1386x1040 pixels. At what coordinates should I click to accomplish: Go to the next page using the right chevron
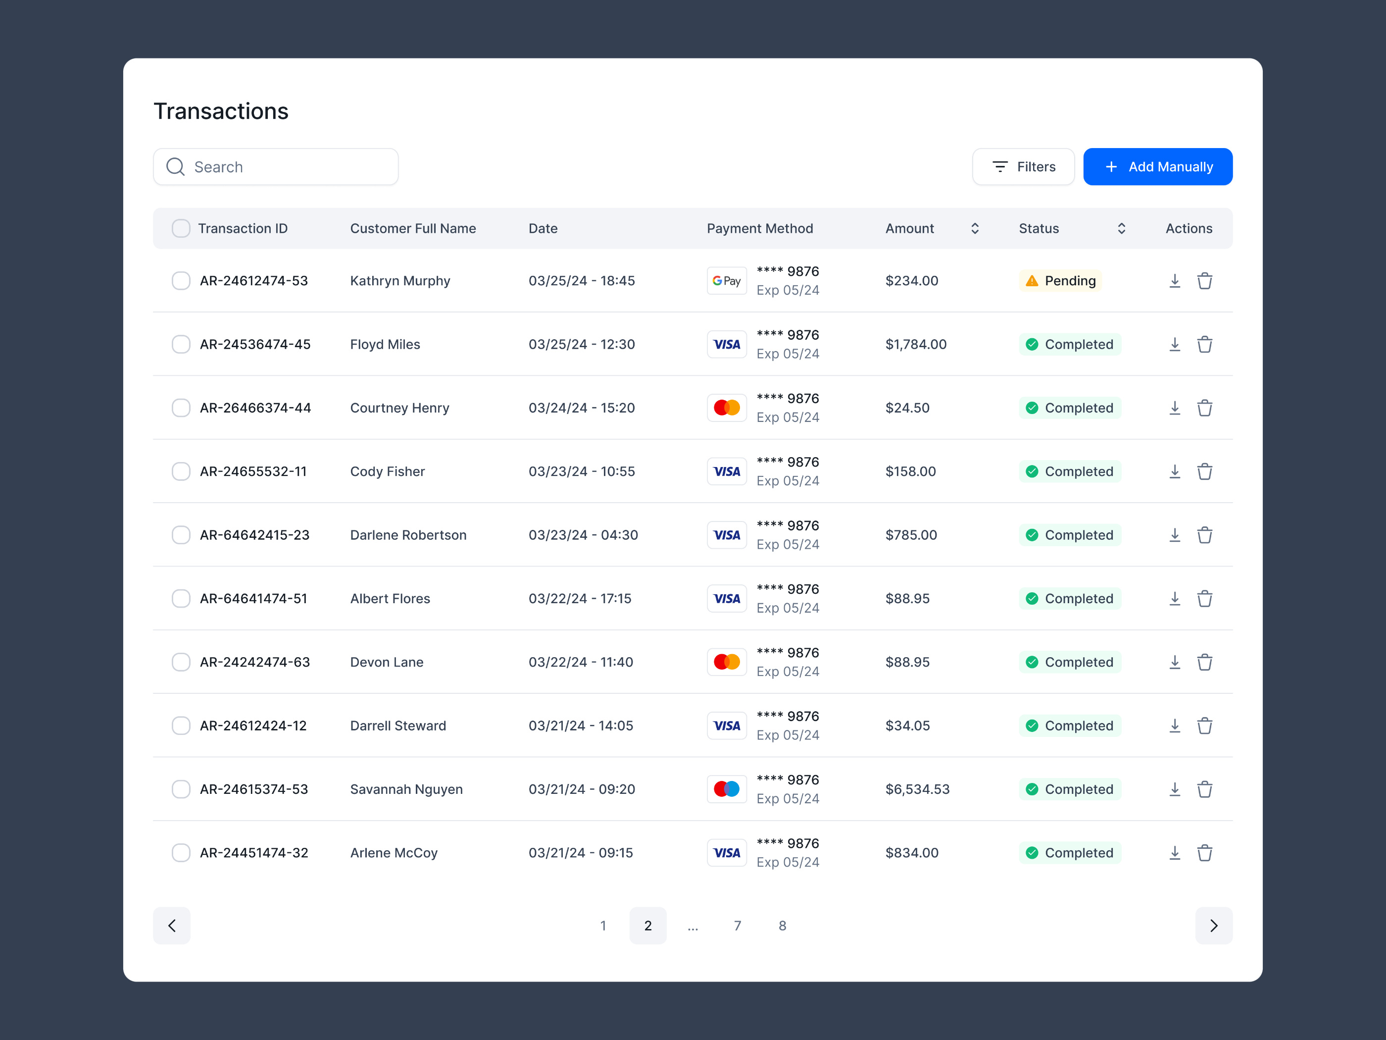(x=1214, y=926)
